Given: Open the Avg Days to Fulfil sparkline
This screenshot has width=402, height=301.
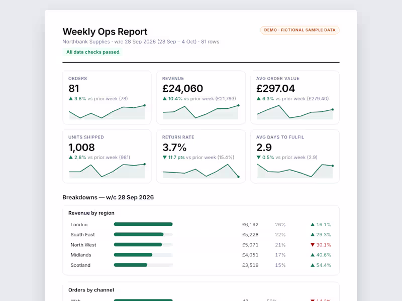Looking at the screenshot, I should [295, 171].
